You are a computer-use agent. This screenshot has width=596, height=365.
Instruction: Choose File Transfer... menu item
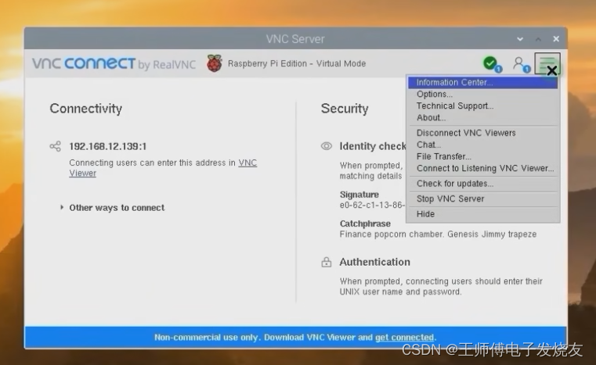[482, 156]
